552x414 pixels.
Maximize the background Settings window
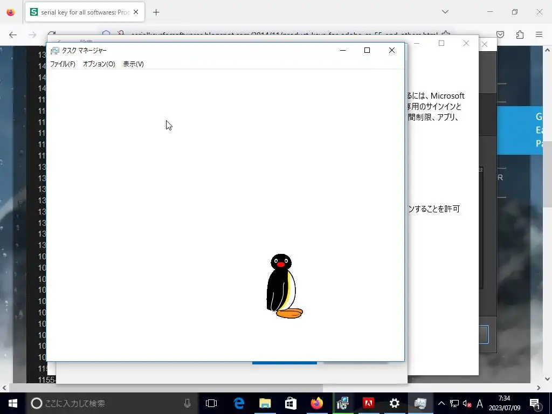pos(441,43)
